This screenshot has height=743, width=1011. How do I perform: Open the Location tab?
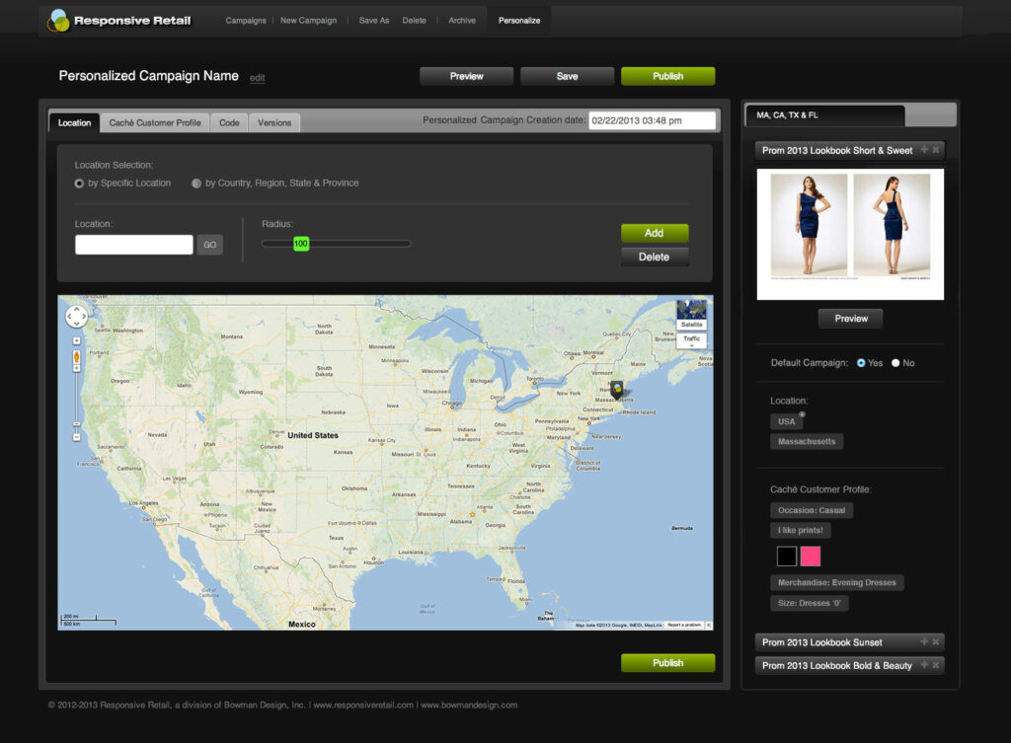(x=74, y=122)
